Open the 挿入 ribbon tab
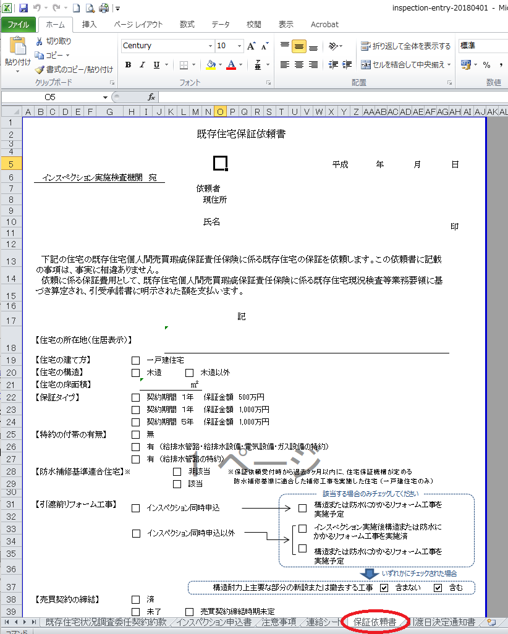508x634 pixels. (x=90, y=25)
